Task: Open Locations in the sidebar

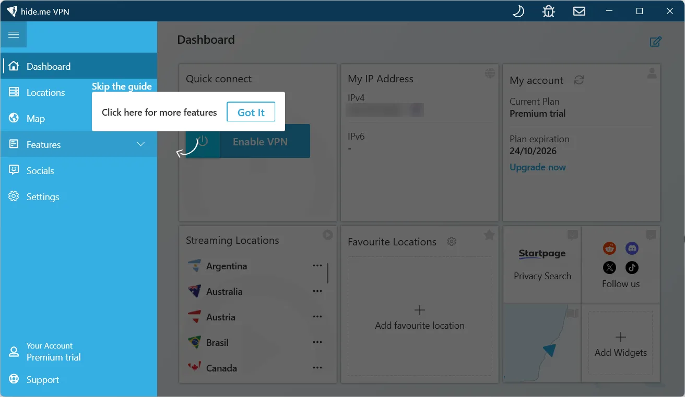Action: pyautogui.click(x=79, y=92)
